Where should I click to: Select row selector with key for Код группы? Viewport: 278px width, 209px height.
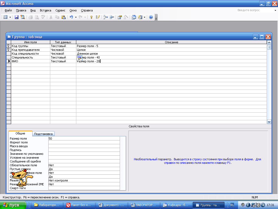point(9,46)
